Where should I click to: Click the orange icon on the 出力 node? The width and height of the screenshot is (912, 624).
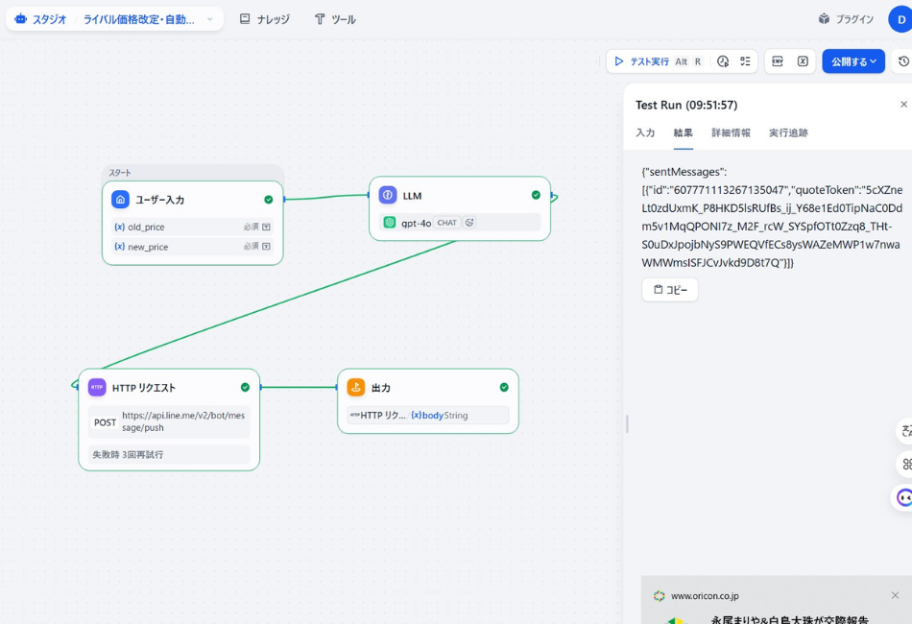356,387
